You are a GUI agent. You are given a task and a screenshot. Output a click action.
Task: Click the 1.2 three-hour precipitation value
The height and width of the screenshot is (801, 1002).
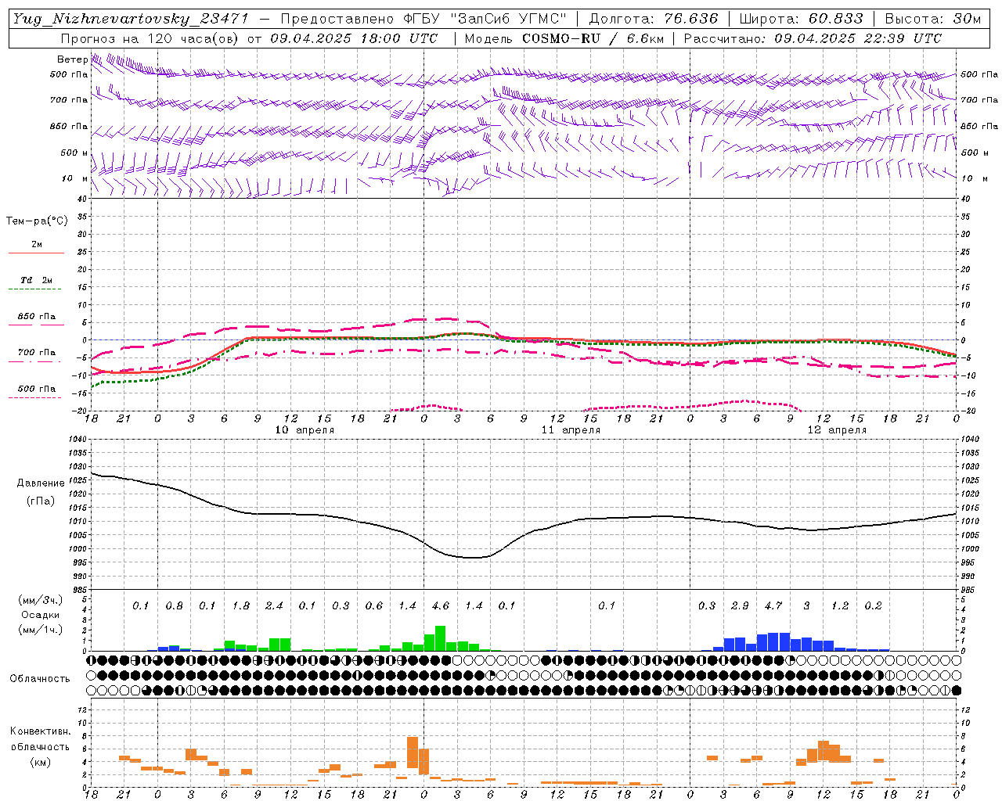[839, 605]
